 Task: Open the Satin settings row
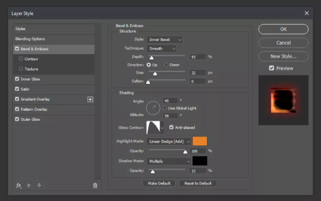54,89
